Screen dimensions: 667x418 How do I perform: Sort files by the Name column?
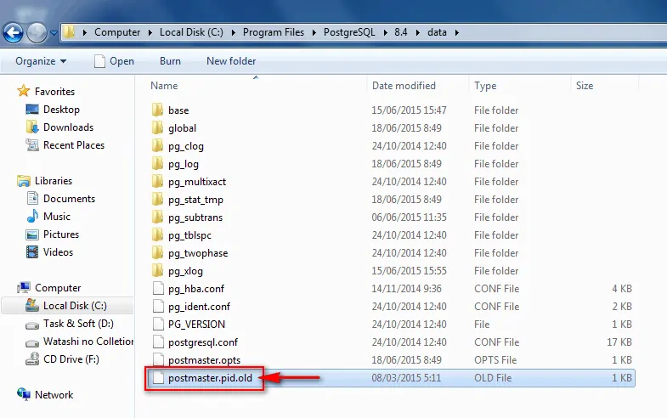tap(164, 86)
